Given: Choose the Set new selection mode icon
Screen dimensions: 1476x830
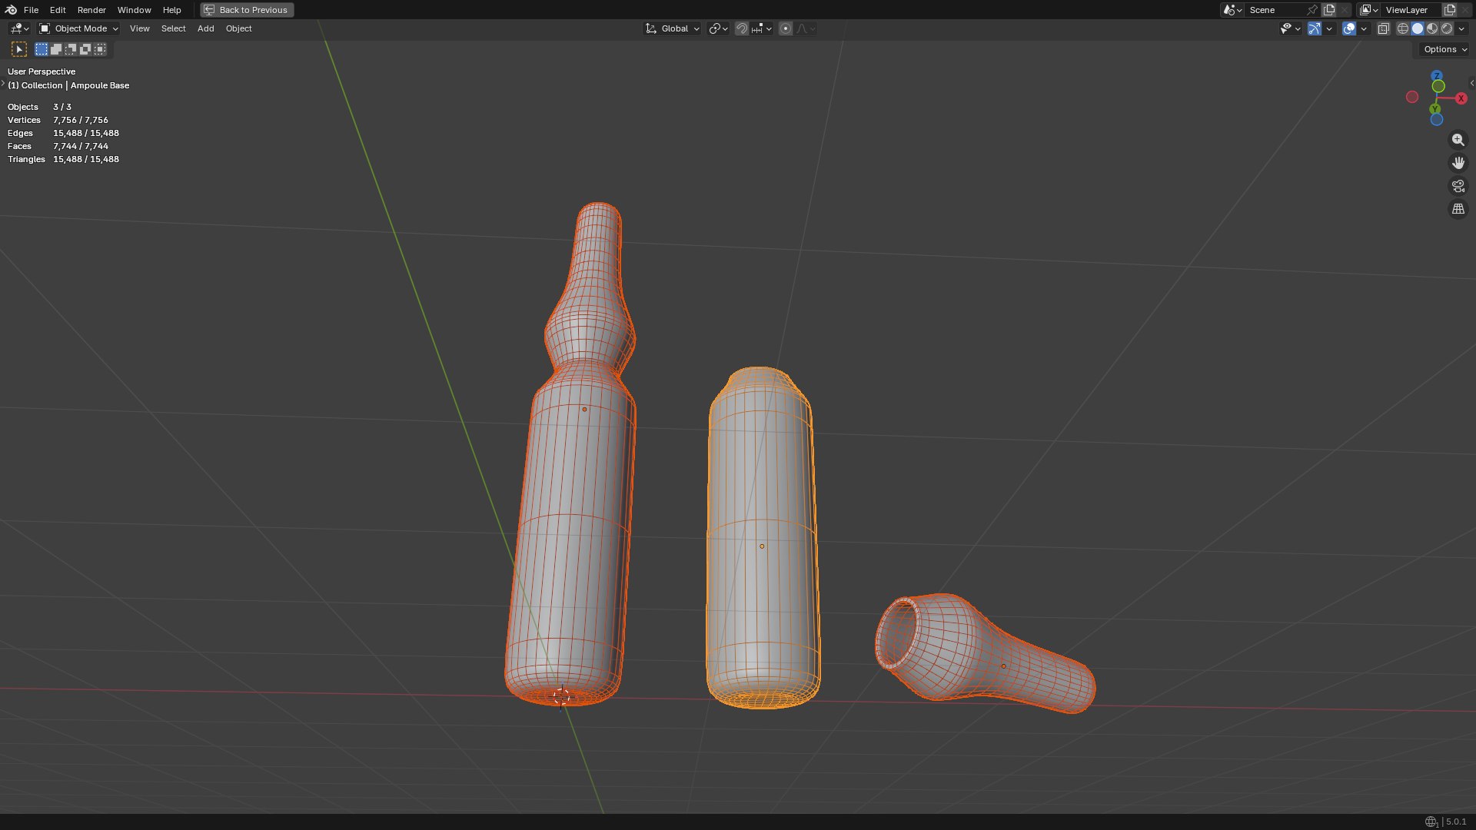Looking at the screenshot, I should coord(42,49).
